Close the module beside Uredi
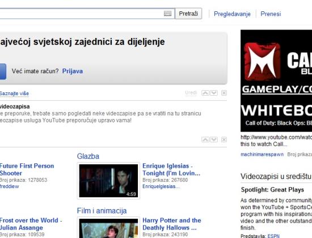 [224, 93]
